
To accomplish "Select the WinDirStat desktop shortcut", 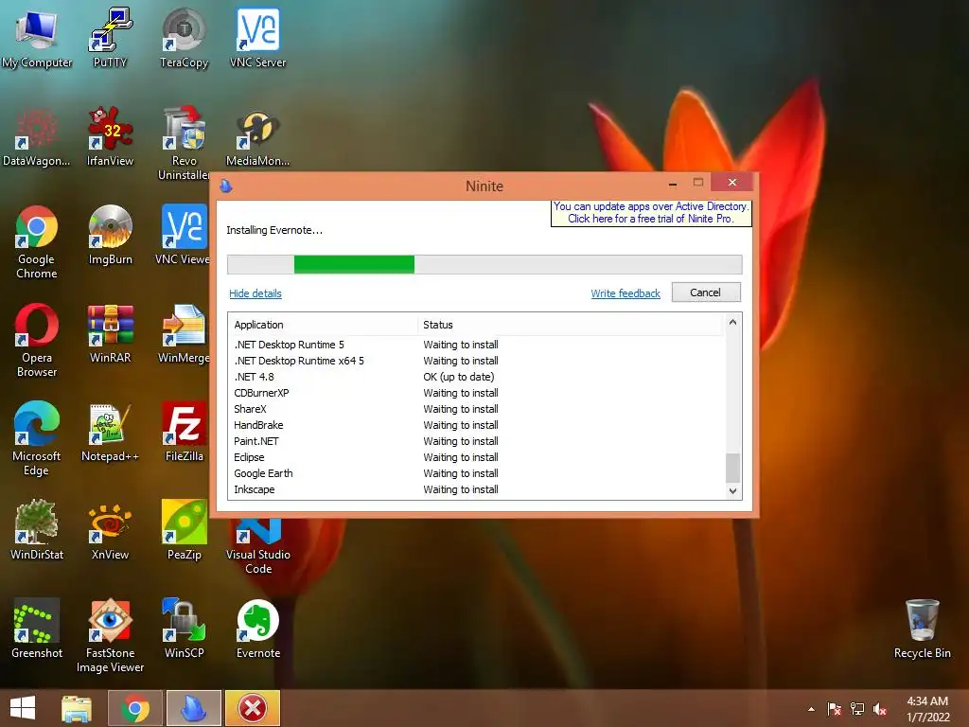I will pyautogui.click(x=37, y=530).
